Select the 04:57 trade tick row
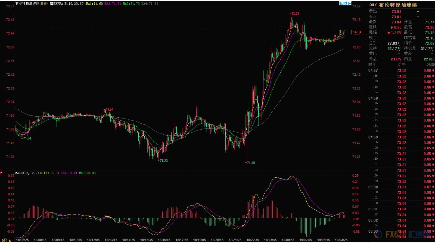 point(401,70)
